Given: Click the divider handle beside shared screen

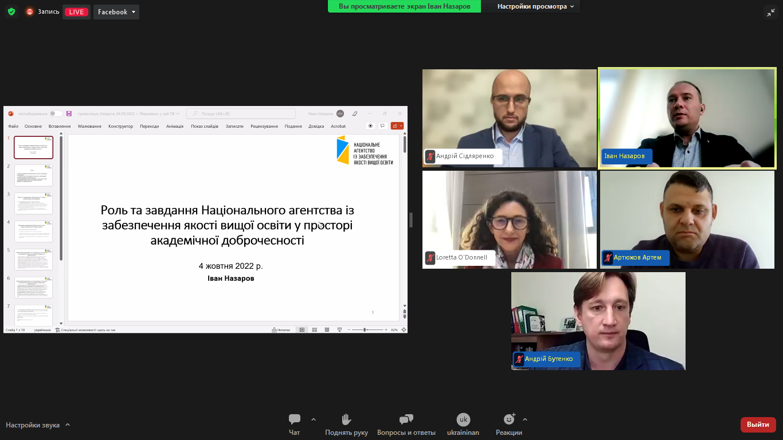Looking at the screenshot, I should (x=411, y=219).
